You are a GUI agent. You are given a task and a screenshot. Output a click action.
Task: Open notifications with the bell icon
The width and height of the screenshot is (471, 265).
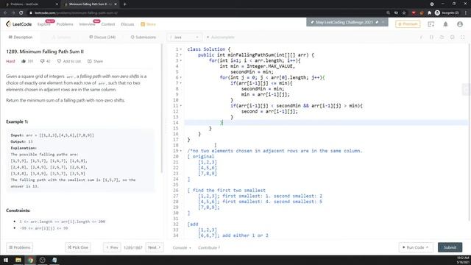coord(445,24)
